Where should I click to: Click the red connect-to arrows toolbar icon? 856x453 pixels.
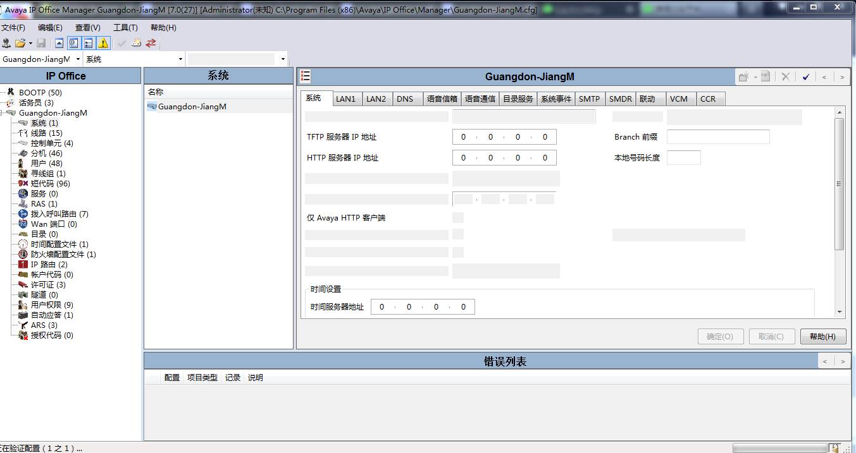(151, 43)
